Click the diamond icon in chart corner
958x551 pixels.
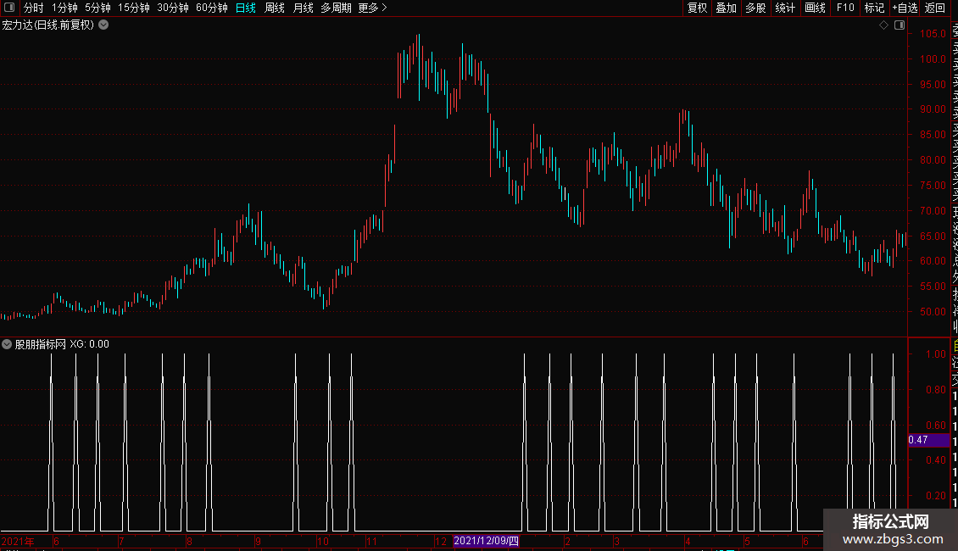coord(883,25)
